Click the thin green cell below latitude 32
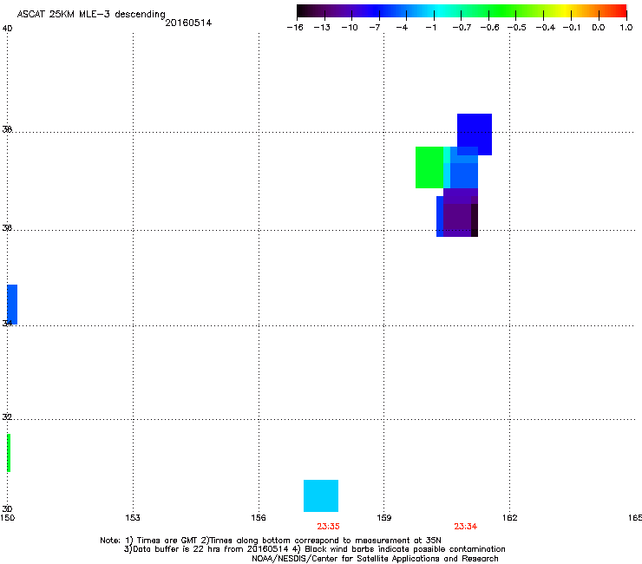642x564 pixels. click(x=9, y=453)
